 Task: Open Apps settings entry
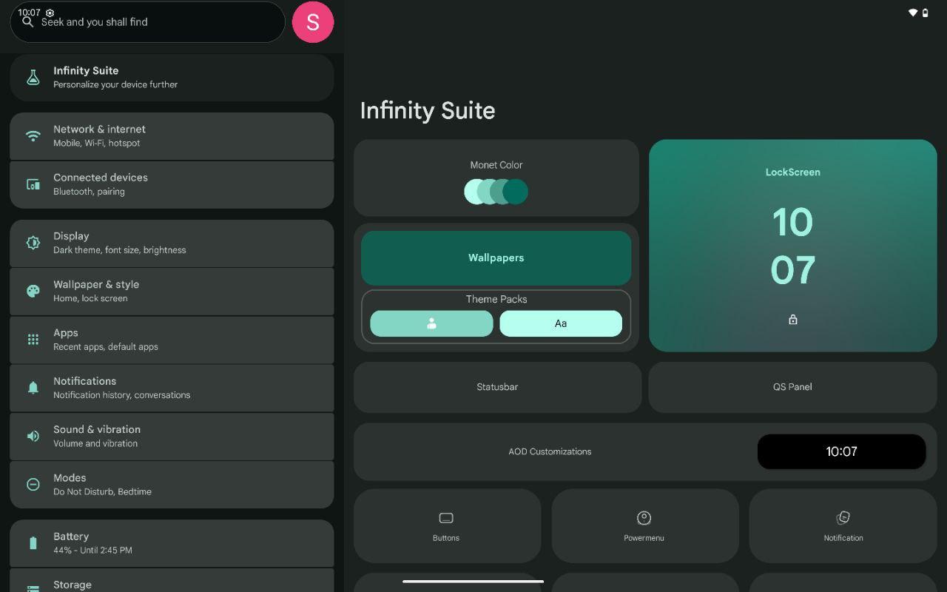(172, 339)
